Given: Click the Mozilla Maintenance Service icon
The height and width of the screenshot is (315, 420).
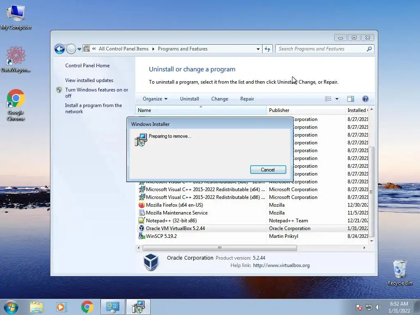Looking at the screenshot, I should pos(142,213).
